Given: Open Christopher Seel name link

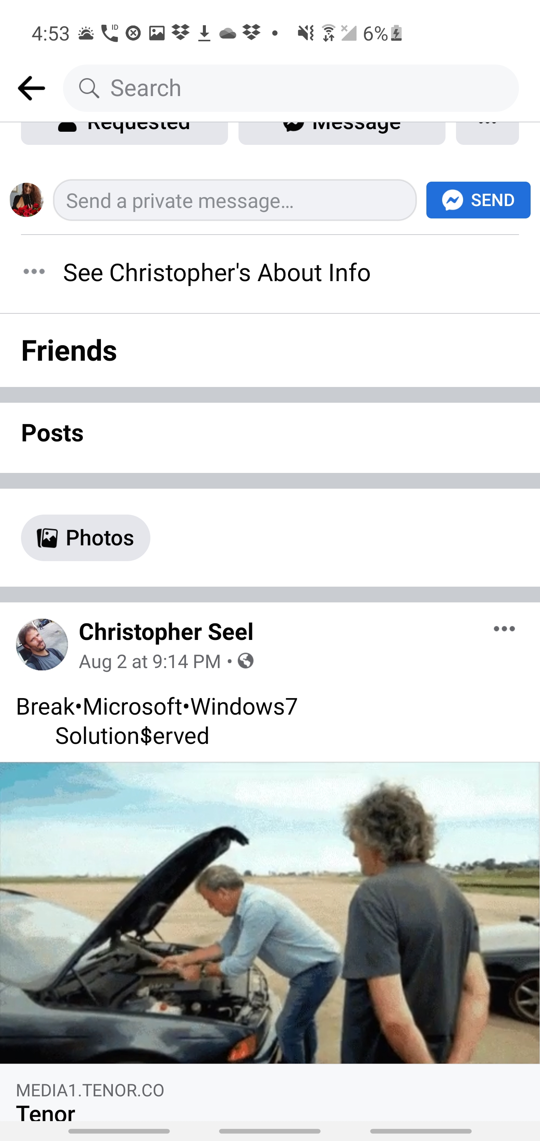Looking at the screenshot, I should pyautogui.click(x=166, y=631).
